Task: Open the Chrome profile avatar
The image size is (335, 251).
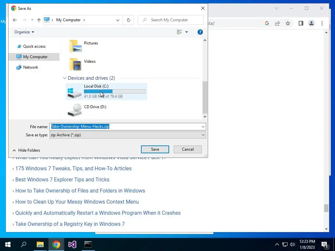Action: point(311,23)
